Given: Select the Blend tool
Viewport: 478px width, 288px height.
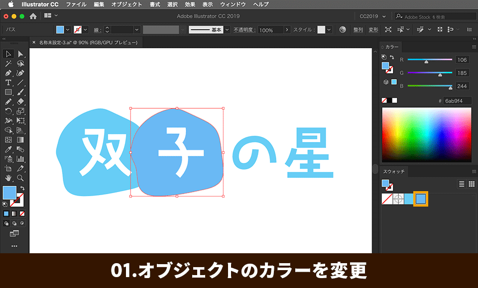Looking at the screenshot, I should [x=20, y=149].
